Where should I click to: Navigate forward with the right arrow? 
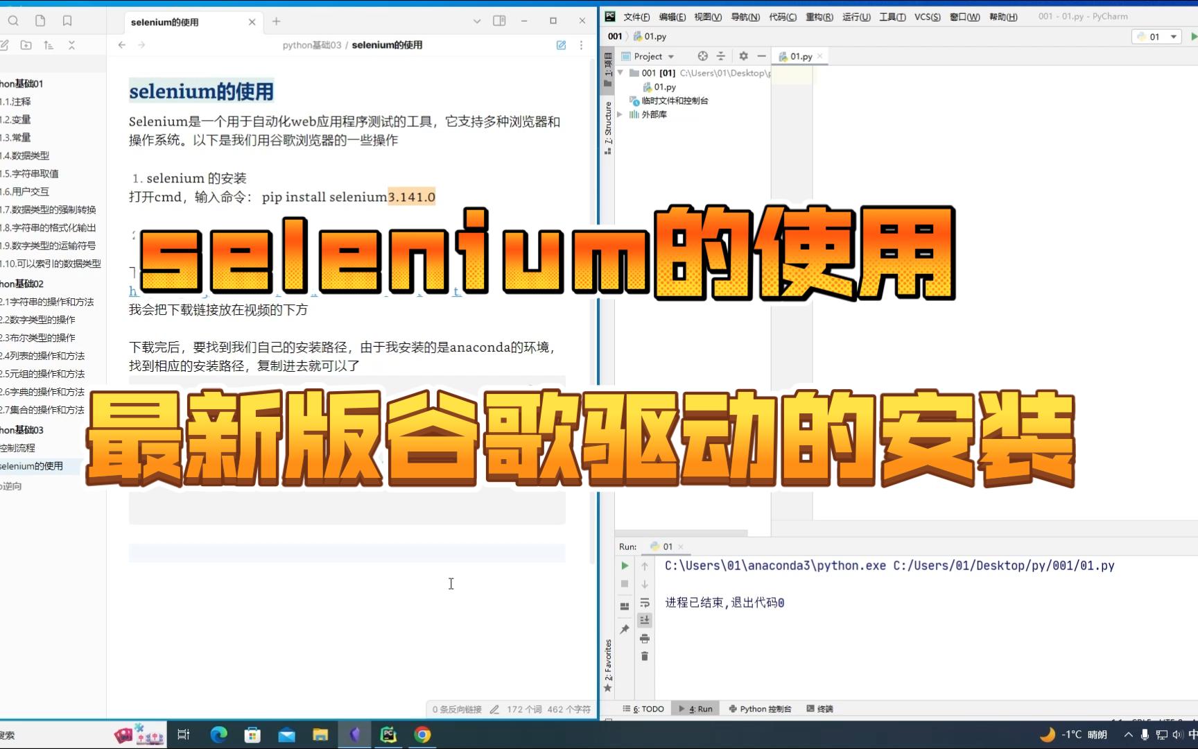pyautogui.click(x=141, y=45)
